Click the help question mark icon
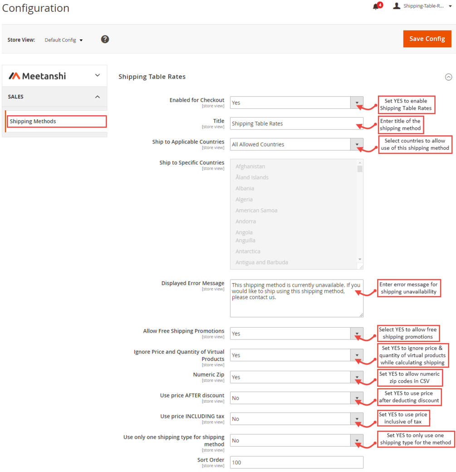Image resolution: width=456 pixels, height=472 pixels. [x=105, y=39]
